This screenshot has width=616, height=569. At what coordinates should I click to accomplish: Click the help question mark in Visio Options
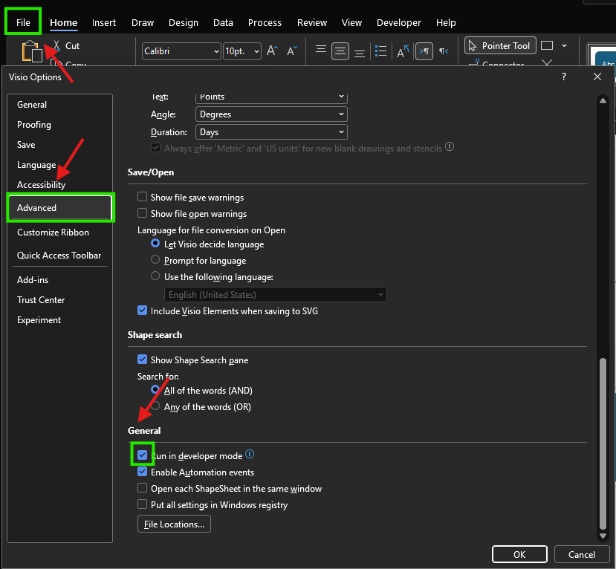coord(564,77)
